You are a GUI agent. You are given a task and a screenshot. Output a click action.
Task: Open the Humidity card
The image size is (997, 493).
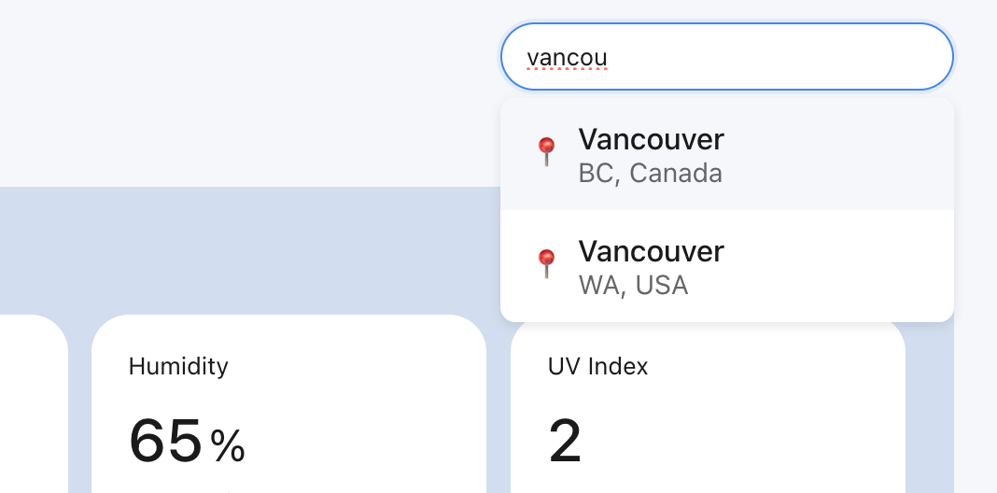coord(288,404)
